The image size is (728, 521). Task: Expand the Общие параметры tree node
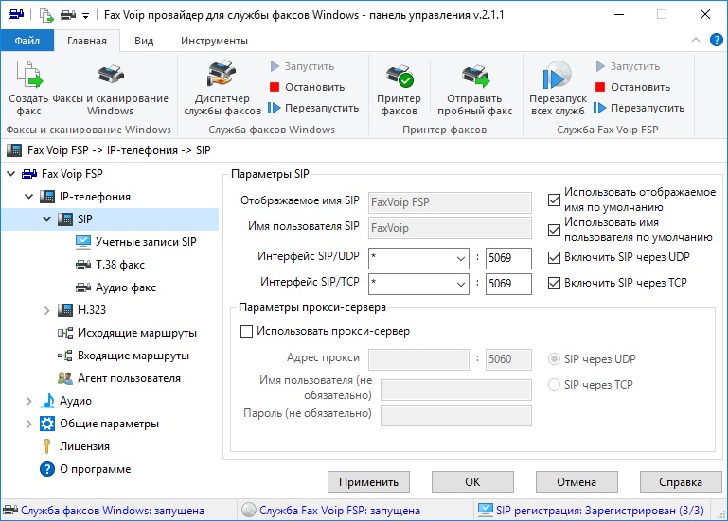point(28,424)
